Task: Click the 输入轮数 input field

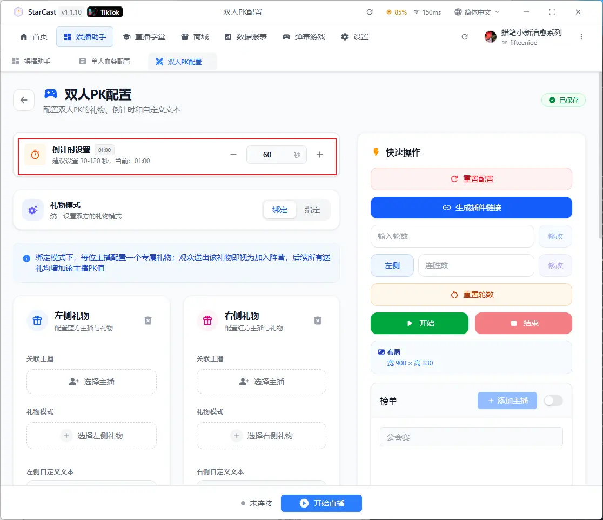Action: [452, 236]
